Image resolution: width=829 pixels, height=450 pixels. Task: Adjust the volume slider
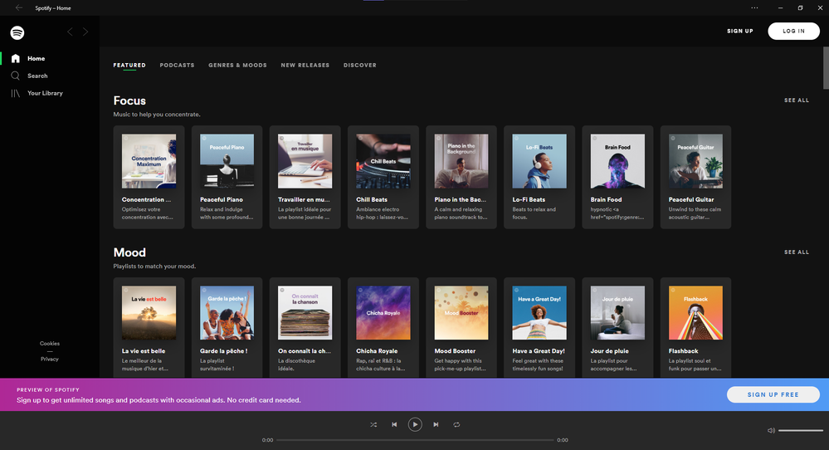[800, 430]
